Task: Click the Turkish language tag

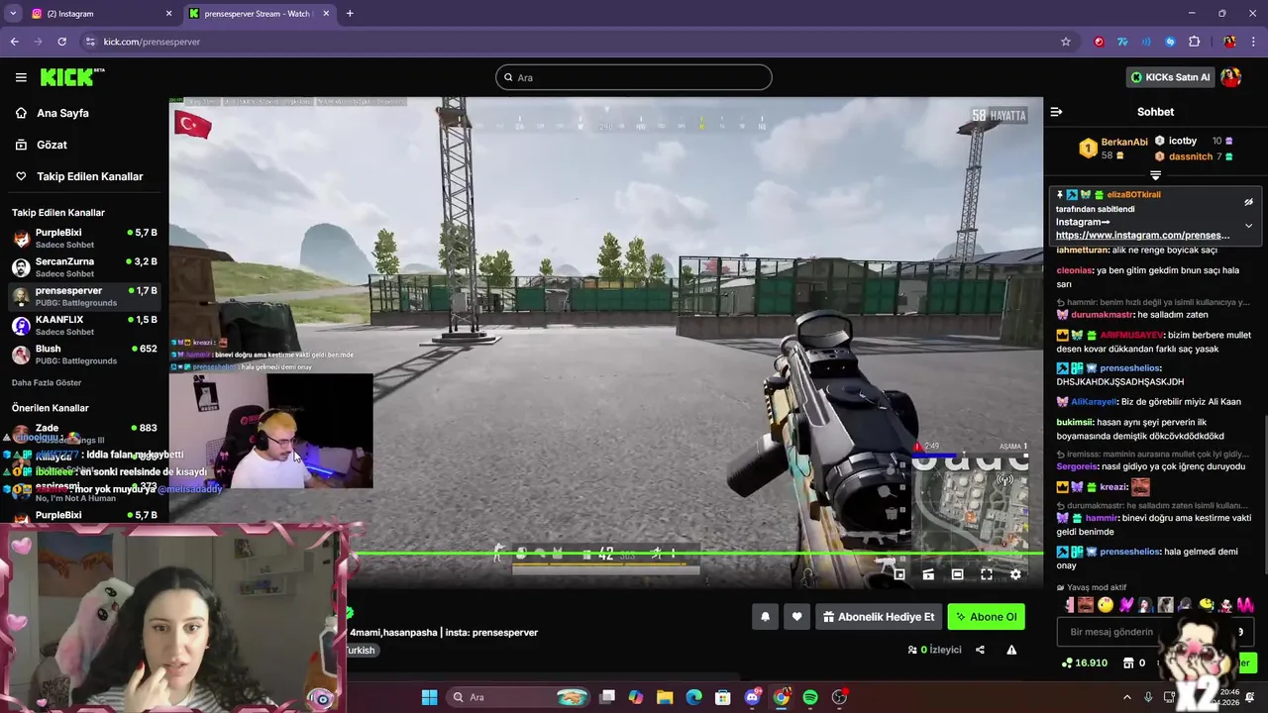Action: coord(361,651)
